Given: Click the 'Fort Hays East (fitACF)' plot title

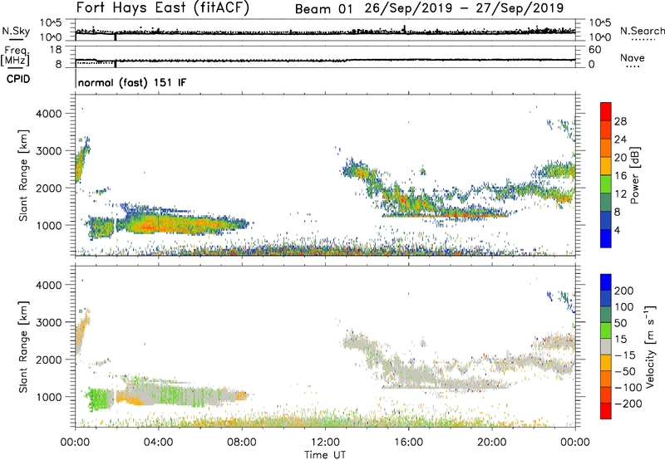Looking at the screenshot, I should click(x=163, y=7).
